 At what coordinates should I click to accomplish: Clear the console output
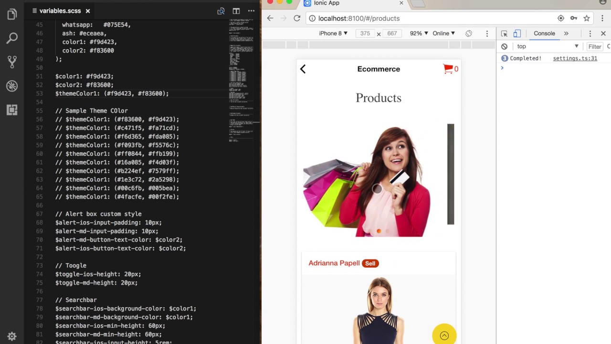coord(504,46)
